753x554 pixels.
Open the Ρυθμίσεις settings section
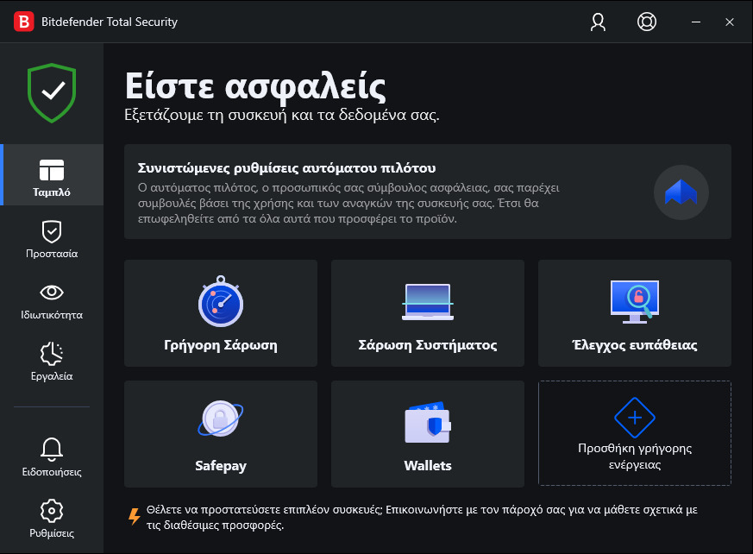click(52, 519)
